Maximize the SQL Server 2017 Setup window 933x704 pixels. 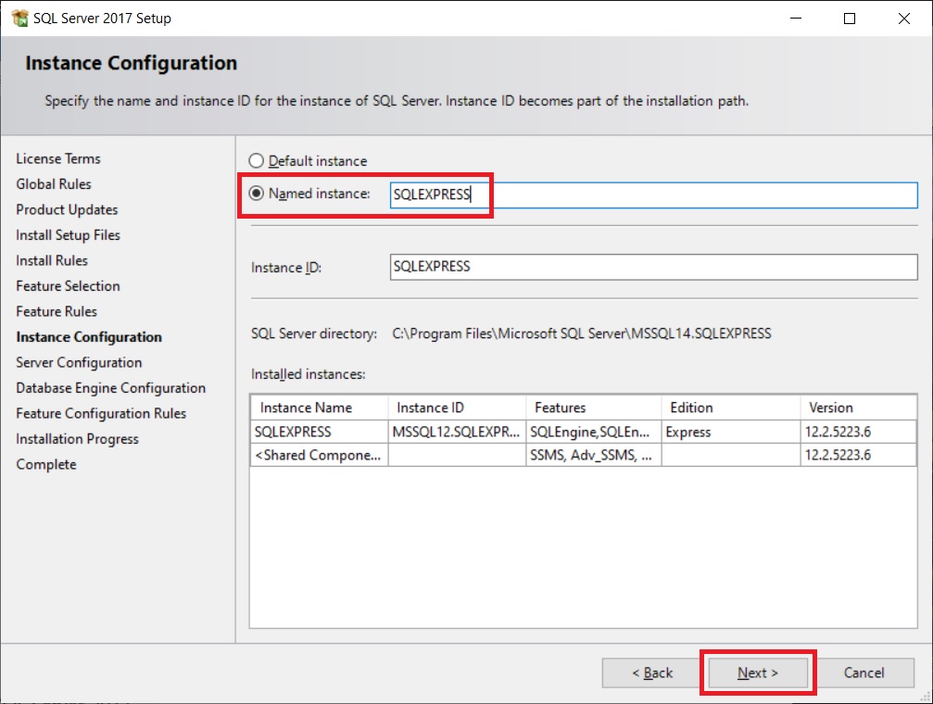pos(850,19)
